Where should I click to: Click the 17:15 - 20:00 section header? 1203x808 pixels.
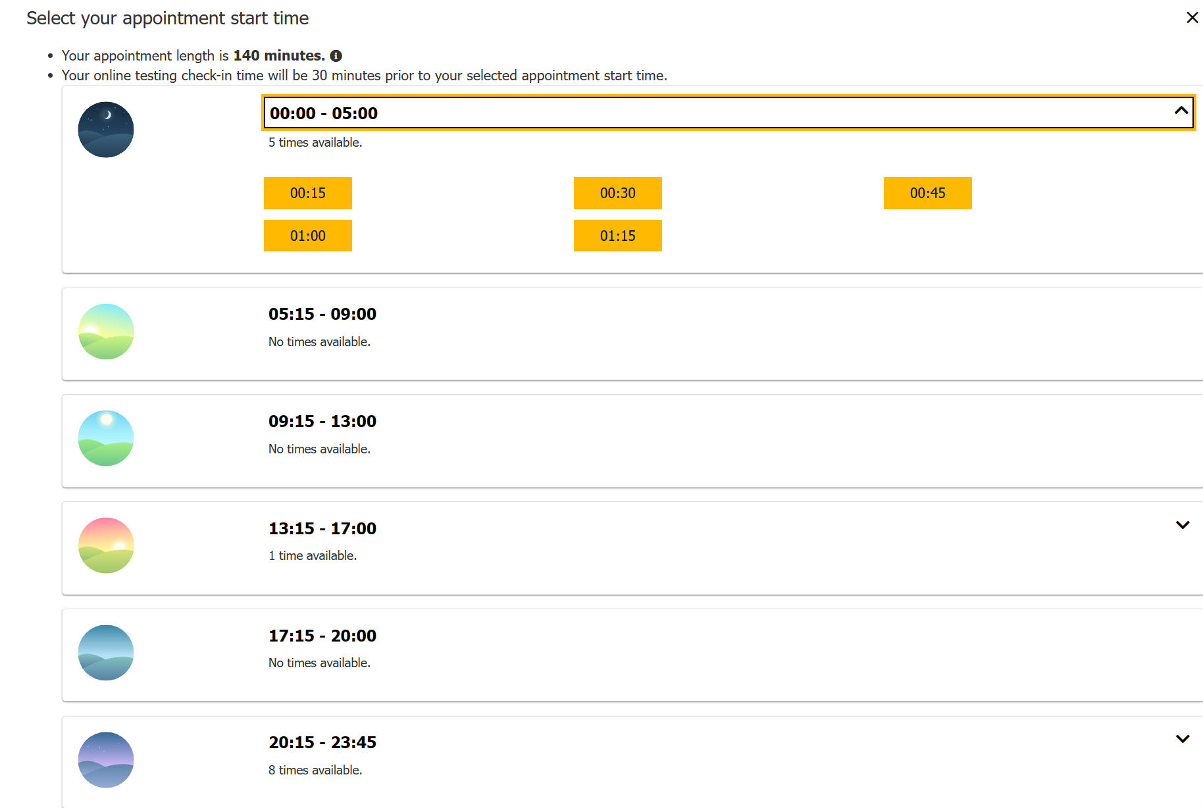point(322,636)
